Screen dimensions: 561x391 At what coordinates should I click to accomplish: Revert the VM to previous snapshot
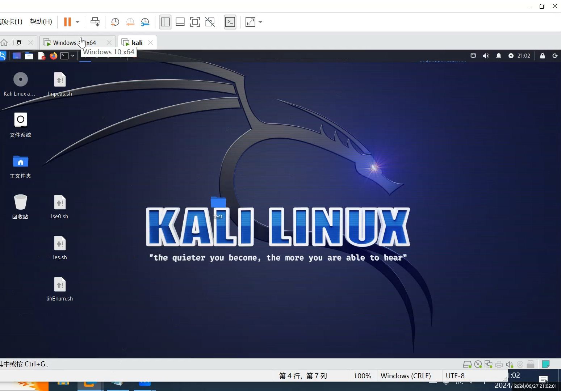(x=130, y=22)
